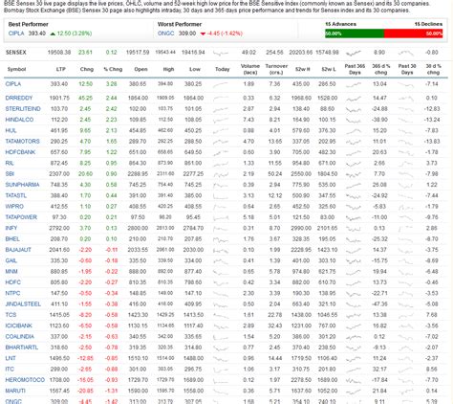Open STERLITEIND symbol link
The width and height of the screenshot is (453, 404).
coord(23,109)
